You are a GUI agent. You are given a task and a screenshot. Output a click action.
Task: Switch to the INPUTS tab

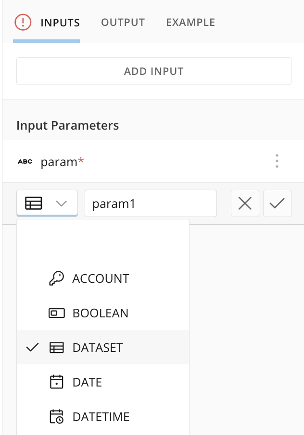[60, 23]
